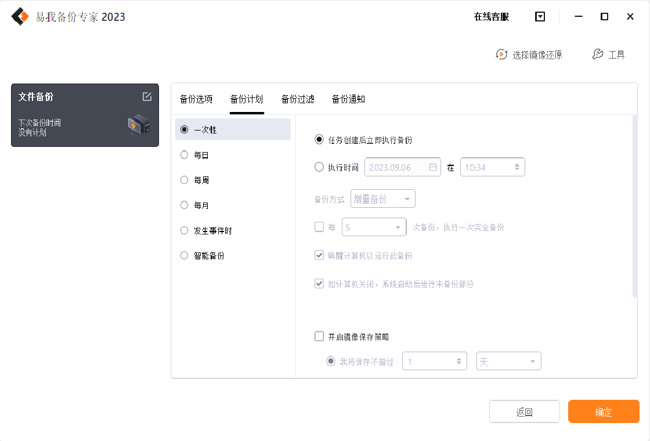
Task: Maximize the backup application window
Action: click(x=604, y=17)
